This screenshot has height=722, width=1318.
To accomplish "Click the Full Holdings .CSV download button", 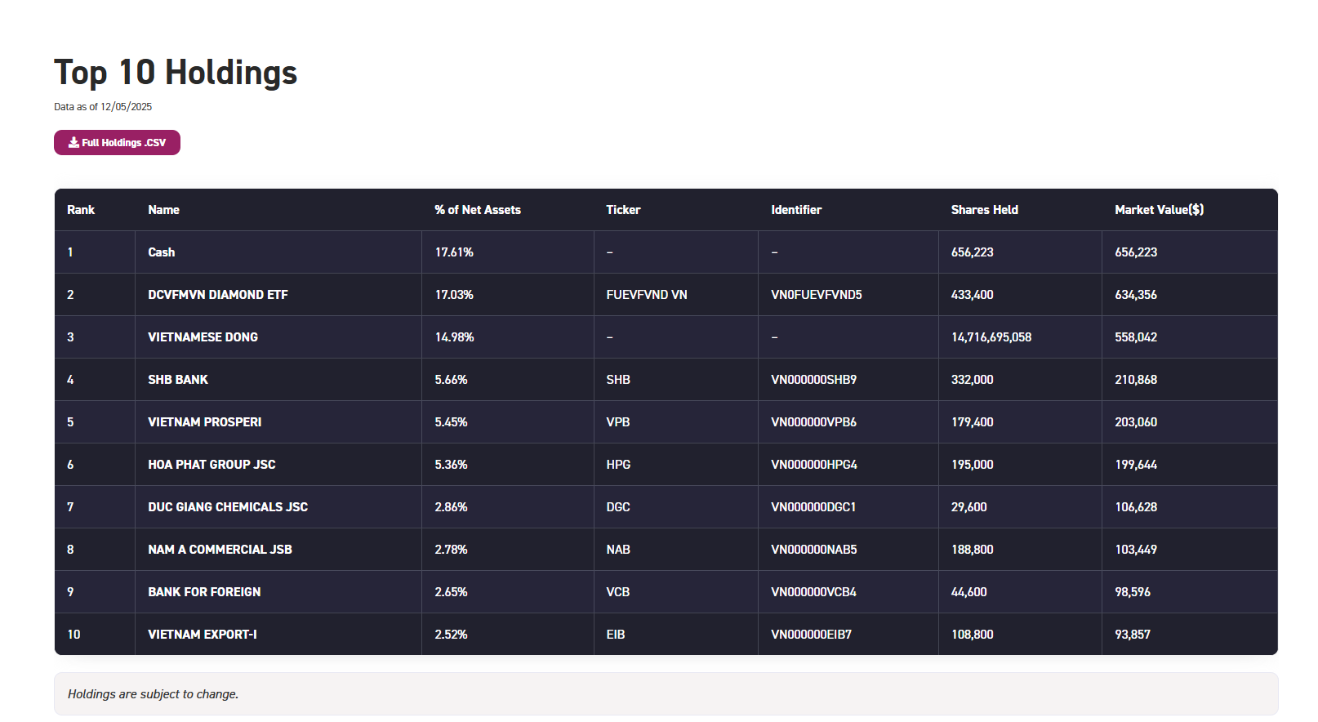I will tap(117, 143).
